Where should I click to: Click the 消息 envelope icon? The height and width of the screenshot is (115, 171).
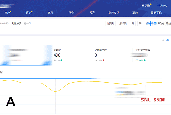pyautogui.click(x=143, y=5)
